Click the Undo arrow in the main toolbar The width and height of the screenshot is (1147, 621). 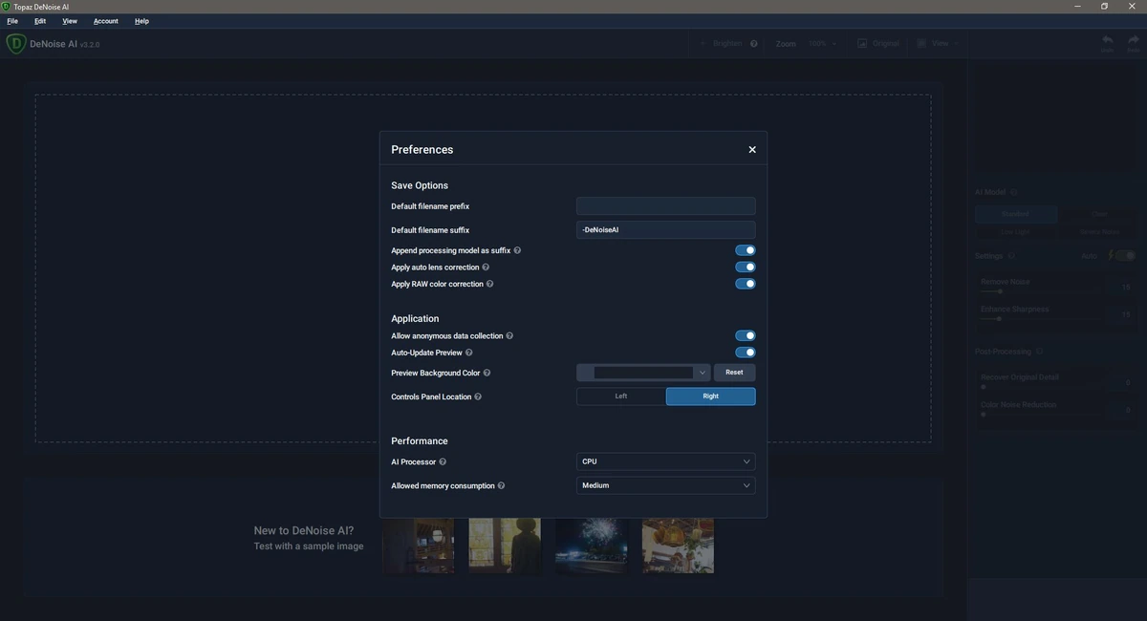[1107, 41]
